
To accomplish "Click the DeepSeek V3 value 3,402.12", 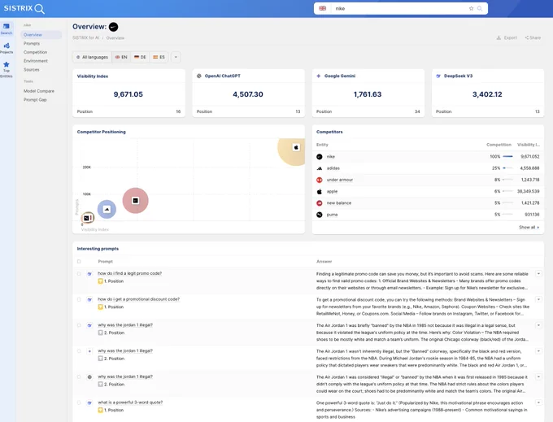I will click(487, 94).
